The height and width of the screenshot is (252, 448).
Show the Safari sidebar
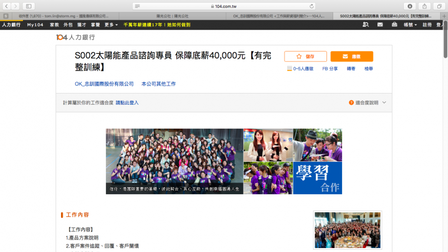(29, 6)
